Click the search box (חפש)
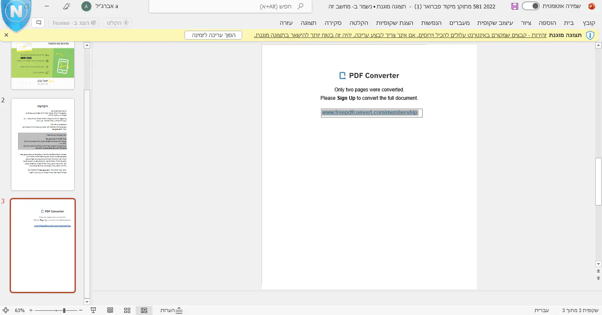Image resolution: width=602 pixels, height=315 pixels. [230, 7]
